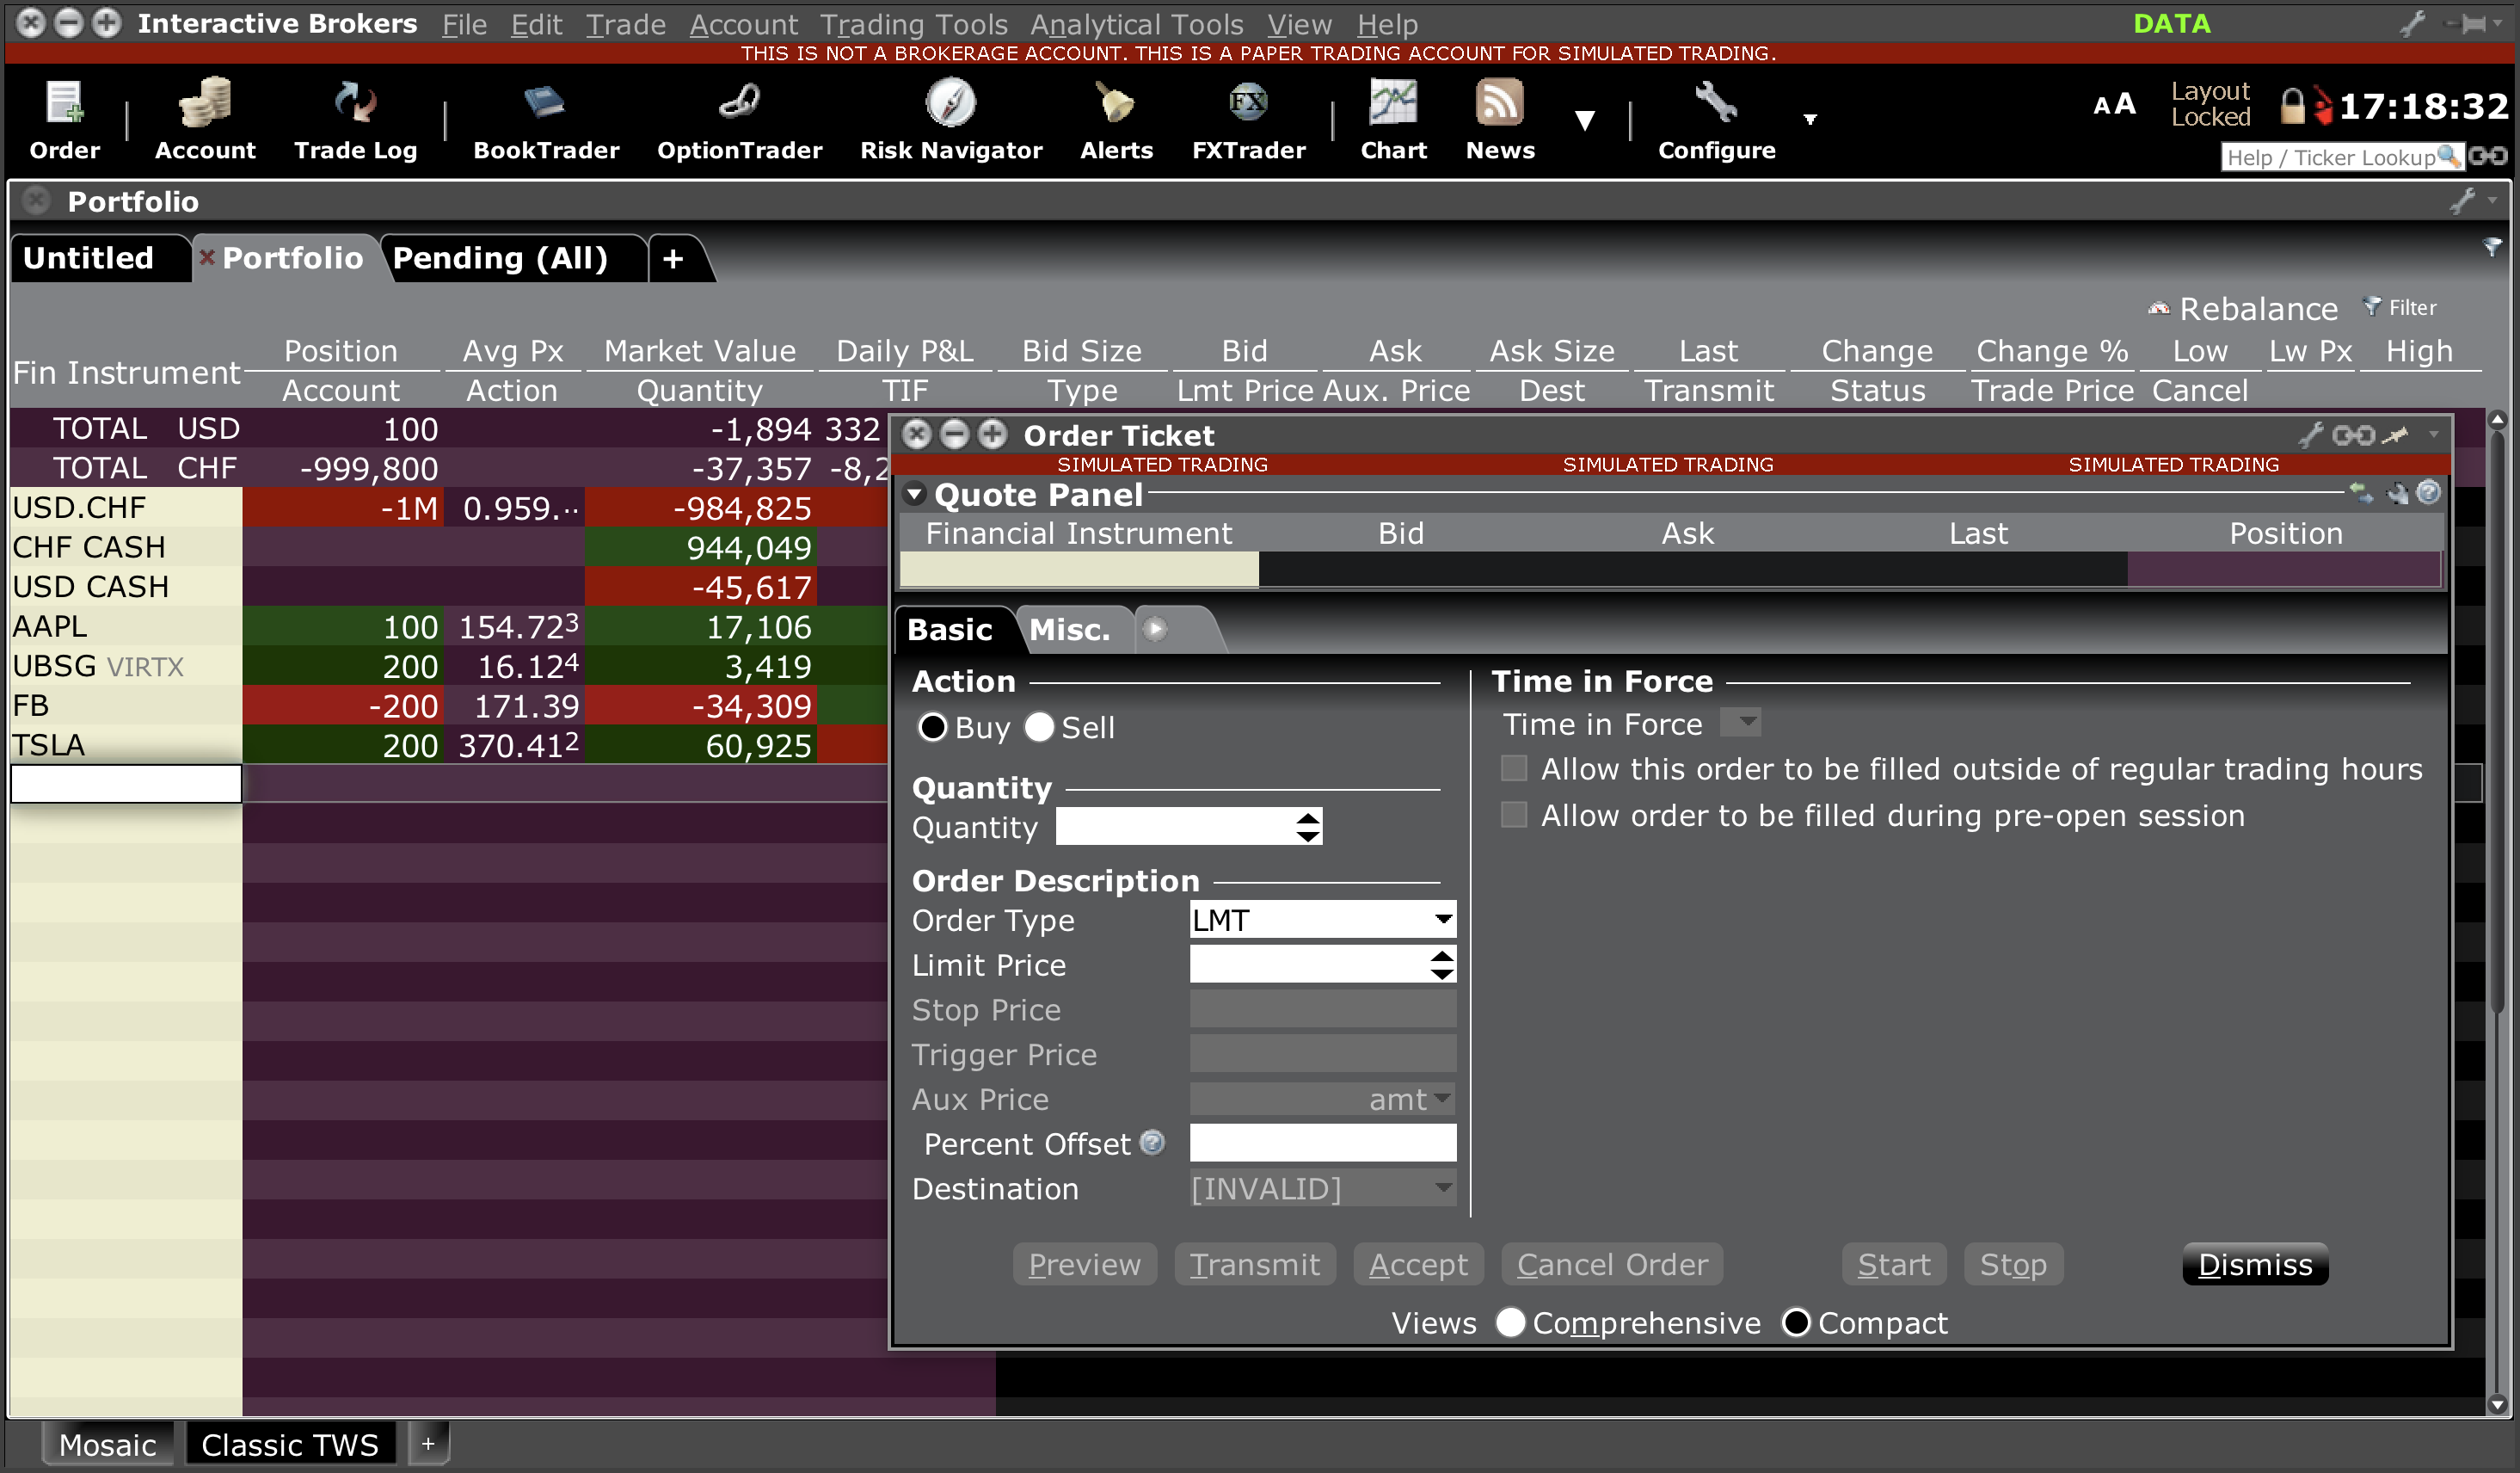
Task: Click the Percent Offset input field
Action: pos(1322,1143)
